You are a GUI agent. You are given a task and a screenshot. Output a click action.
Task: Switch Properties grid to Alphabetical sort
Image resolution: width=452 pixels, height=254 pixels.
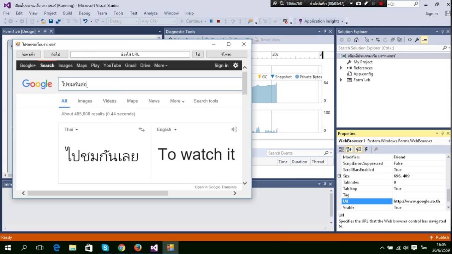pos(349,149)
